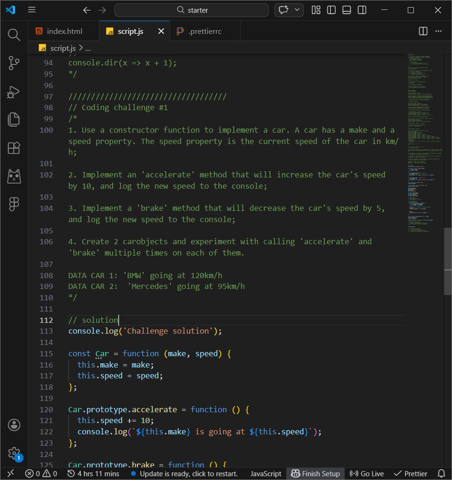Open the Copilot chat dropdown arrow

pyautogui.click(x=297, y=10)
